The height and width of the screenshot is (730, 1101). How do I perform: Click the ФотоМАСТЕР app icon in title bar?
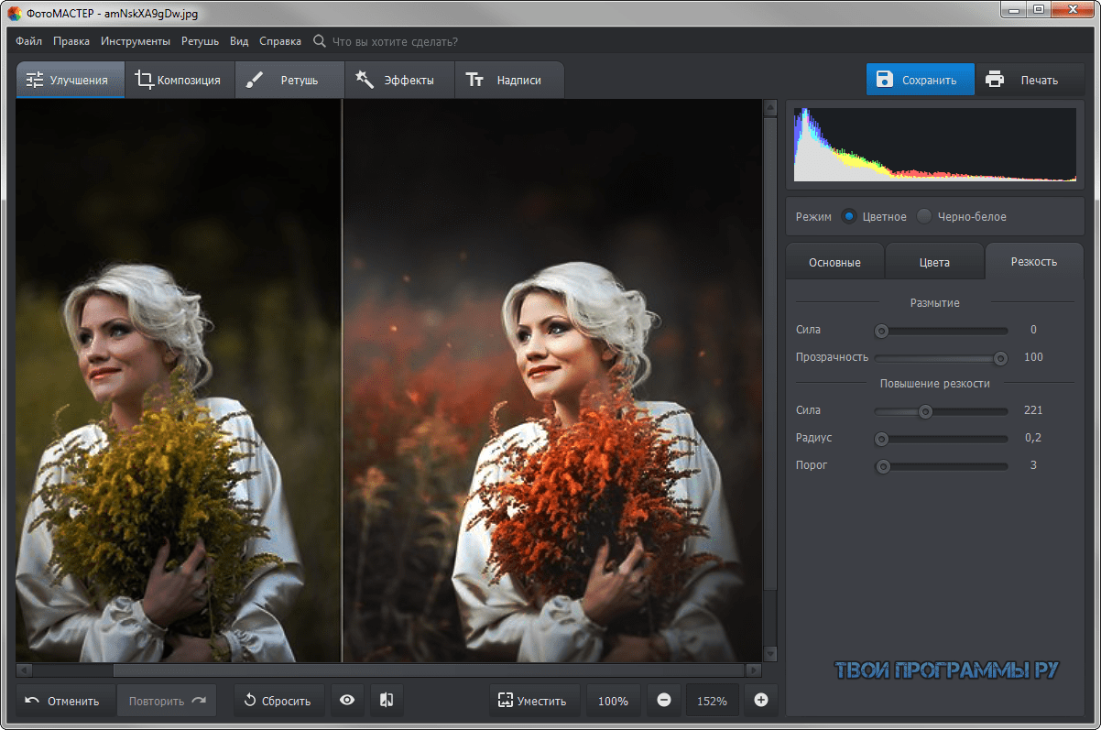(15, 14)
